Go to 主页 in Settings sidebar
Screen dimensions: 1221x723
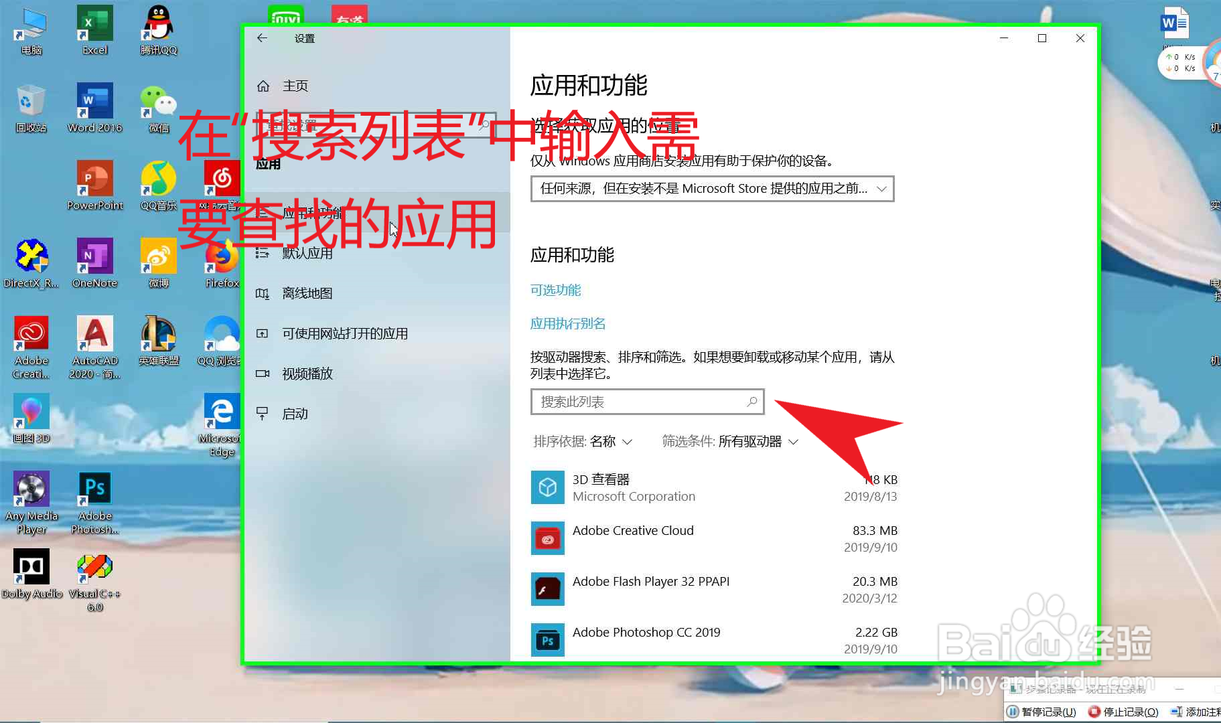(283, 86)
